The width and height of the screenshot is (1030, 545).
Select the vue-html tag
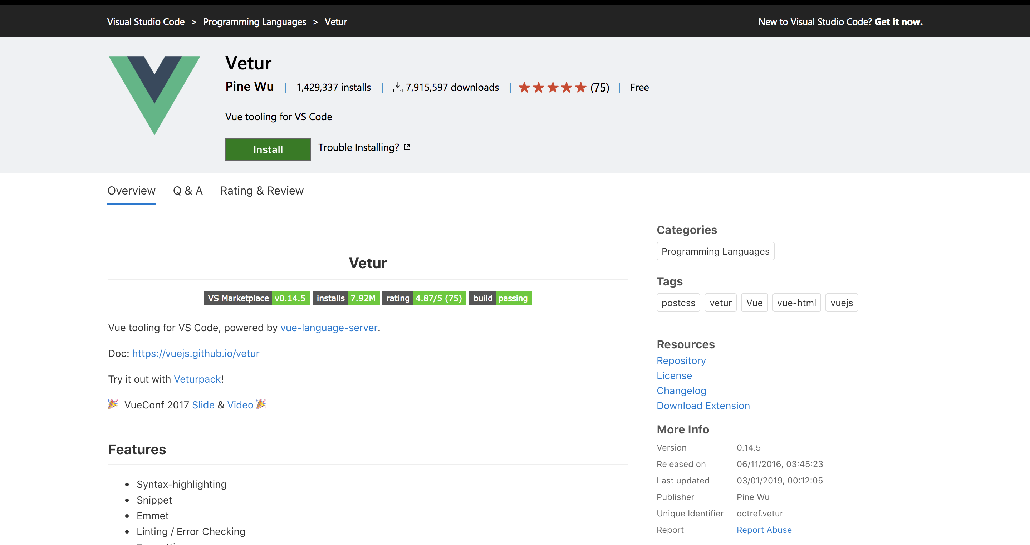tap(796, 303)
